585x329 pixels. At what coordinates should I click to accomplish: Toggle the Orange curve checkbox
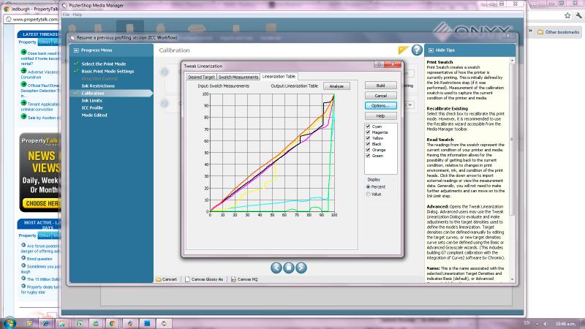pyautogui.click(x=369, y=150)
